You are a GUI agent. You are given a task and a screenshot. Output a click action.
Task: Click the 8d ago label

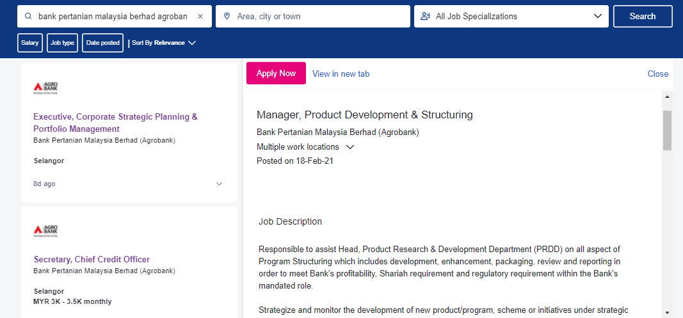[44, 184]
